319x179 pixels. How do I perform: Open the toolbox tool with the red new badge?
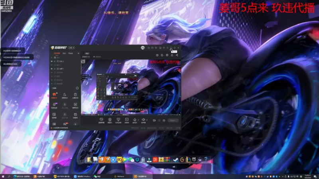coord(65,124)
